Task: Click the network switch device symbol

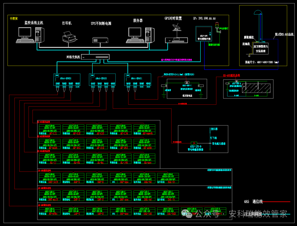Action: (x=95, y=57)
